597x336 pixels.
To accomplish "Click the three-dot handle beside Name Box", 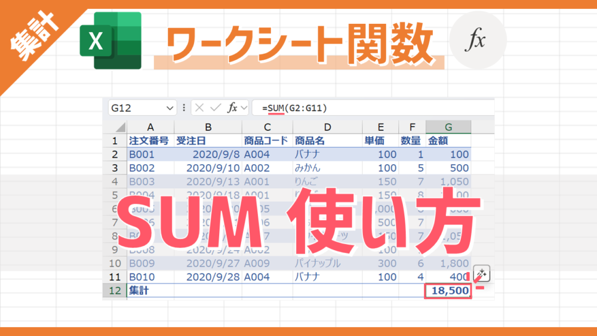I will click(184, 108).
